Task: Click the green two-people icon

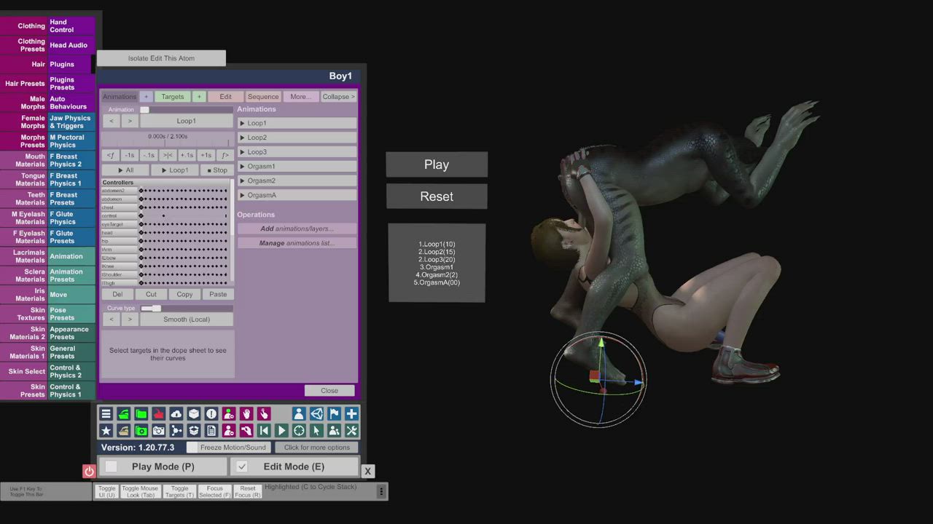Action: point(334,431)
